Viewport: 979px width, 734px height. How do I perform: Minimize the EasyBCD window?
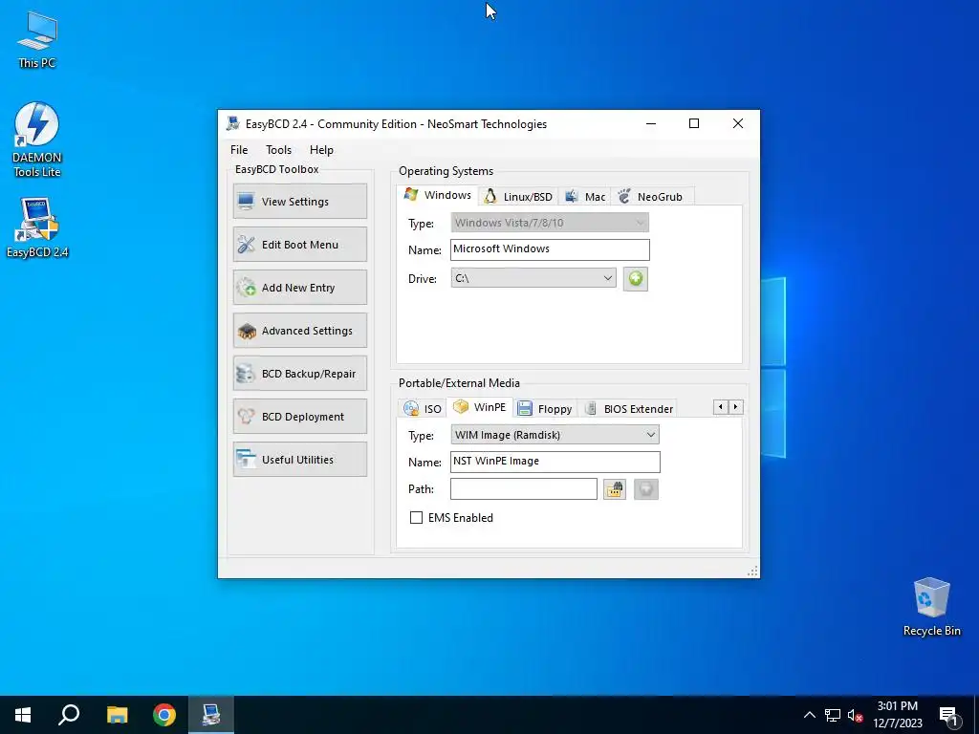650,123
